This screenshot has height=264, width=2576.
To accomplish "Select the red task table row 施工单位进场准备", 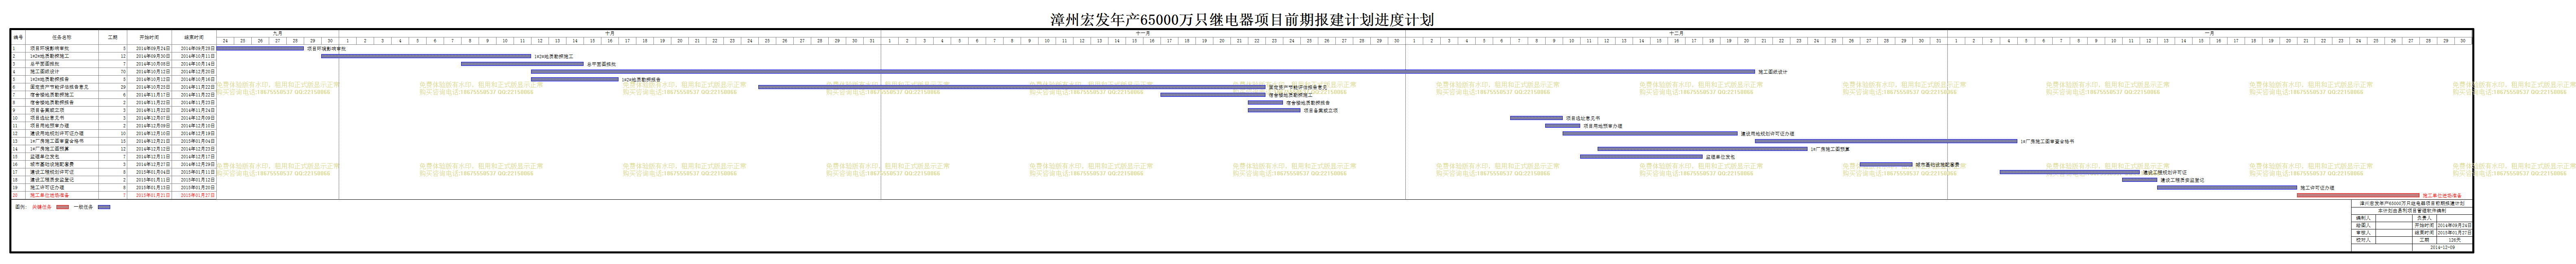I will [114, 195].
